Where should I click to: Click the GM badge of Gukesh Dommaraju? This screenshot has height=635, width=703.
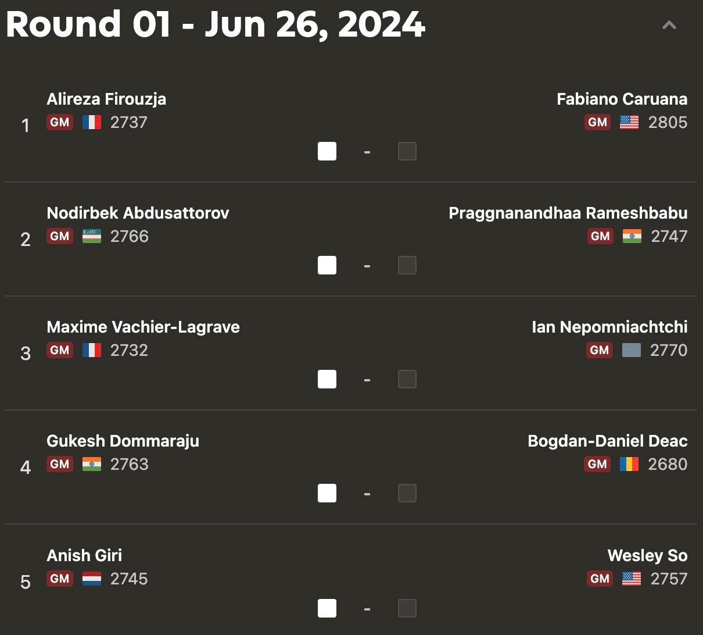point(60,464)
